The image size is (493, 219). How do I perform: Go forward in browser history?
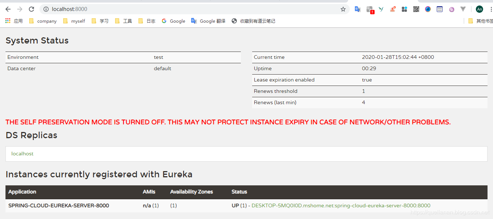click(20, 9)
